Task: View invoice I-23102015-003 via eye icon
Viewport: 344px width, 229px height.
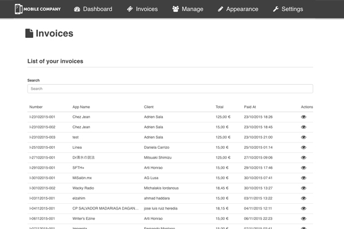Action: [x=303, y=137]
